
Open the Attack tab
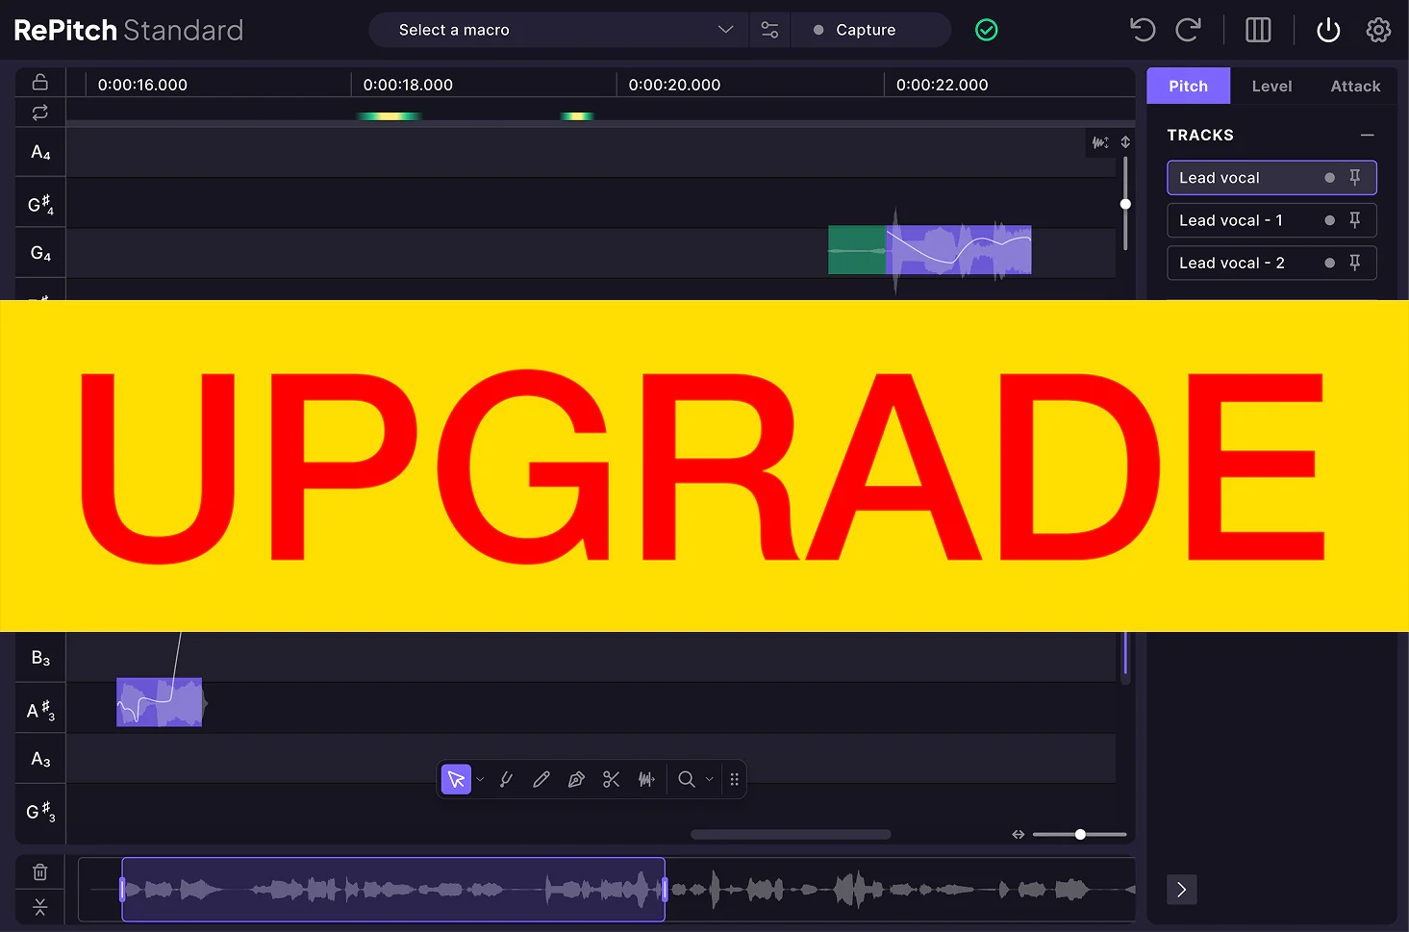1355,86
